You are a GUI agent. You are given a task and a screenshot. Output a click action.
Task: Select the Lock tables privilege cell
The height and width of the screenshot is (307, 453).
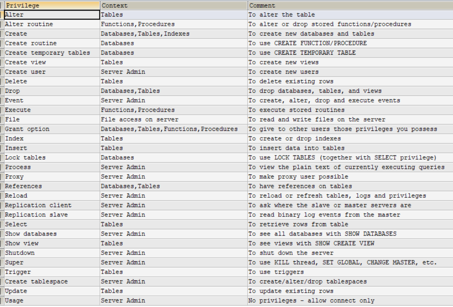(52, 158)
